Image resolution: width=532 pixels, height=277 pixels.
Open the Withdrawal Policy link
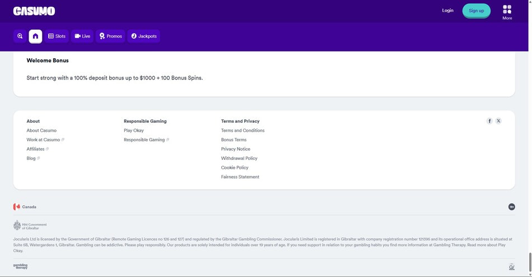(x=239, y=158)
